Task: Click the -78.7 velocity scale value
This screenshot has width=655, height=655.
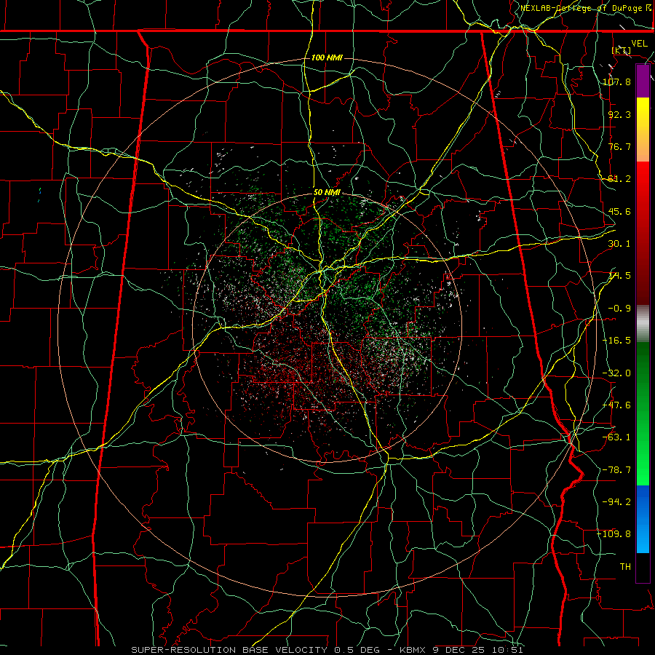Action: pyautogui.click(x=616, y=470)
